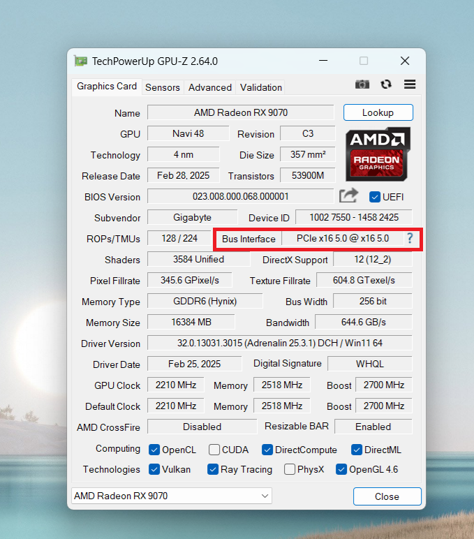
Task: Click the BIOS Version value field
Action: point(241,196)
